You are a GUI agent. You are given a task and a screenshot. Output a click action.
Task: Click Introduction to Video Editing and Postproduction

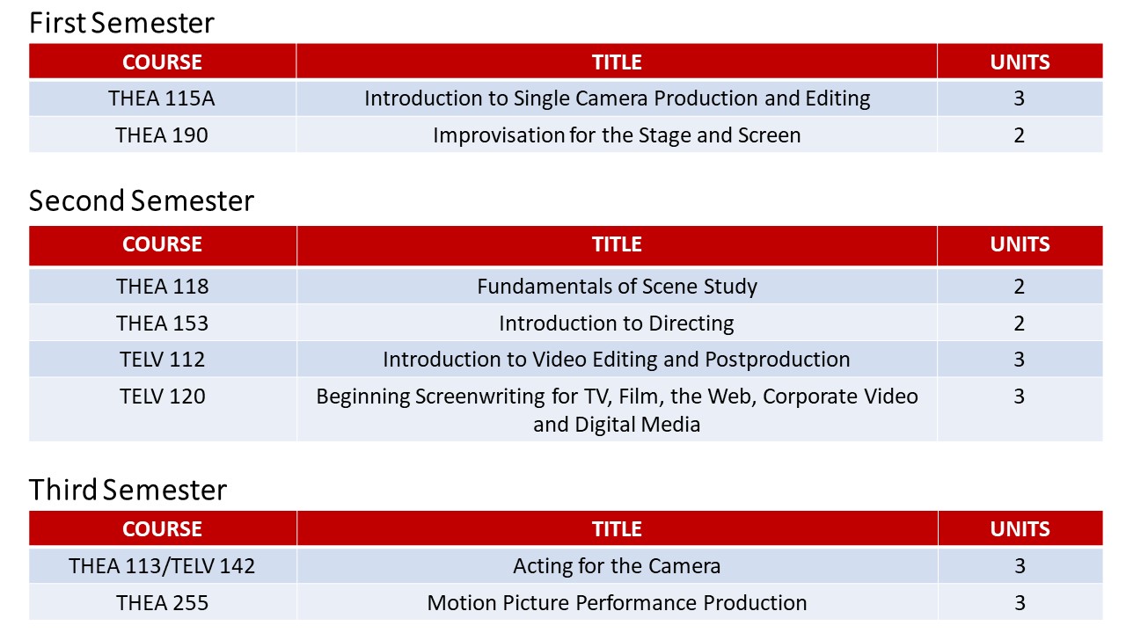[617, 360]
